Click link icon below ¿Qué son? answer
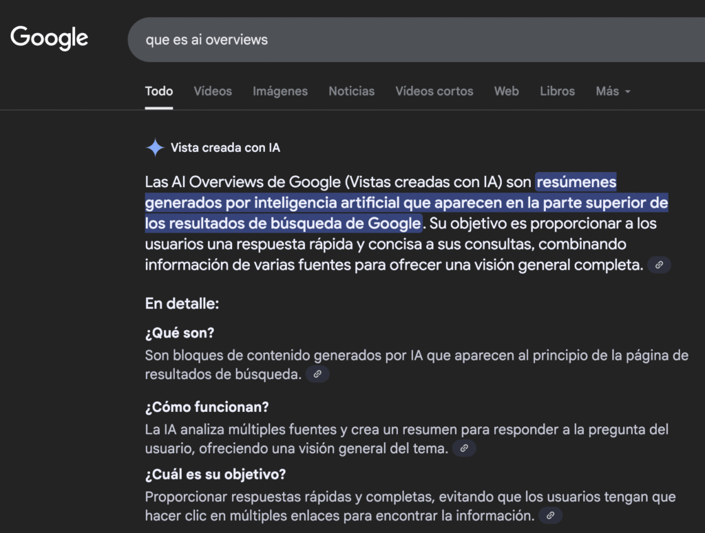Viewport: 705px width, 533px height. pyautogui.click(x=317, y=374)
